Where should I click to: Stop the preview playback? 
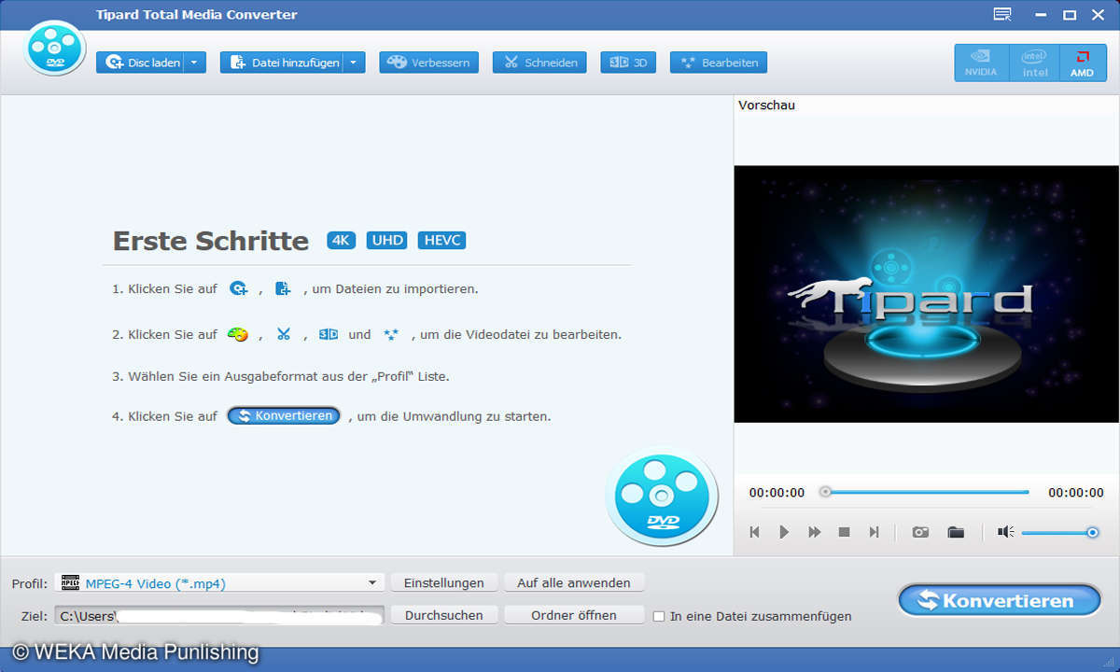tap(844, 532)
